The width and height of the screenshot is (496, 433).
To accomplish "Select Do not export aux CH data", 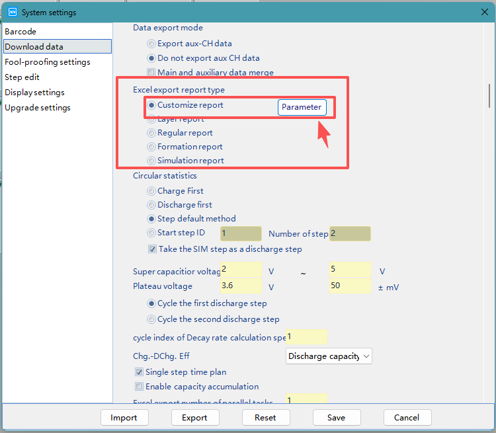I will (151, 58).
